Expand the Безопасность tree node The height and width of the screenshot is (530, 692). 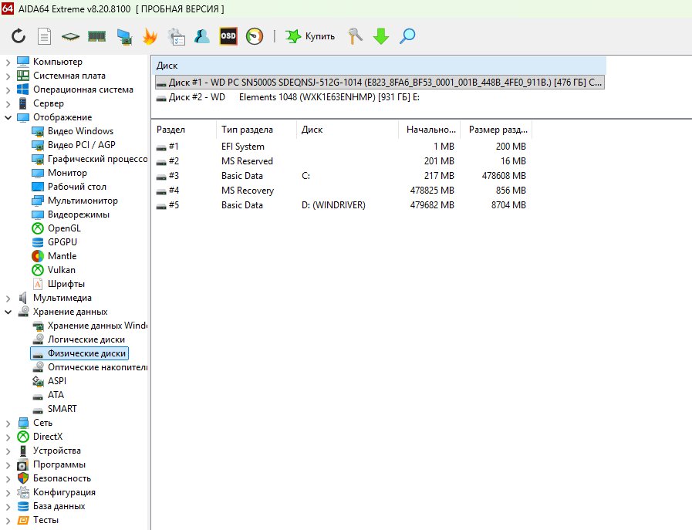coord(8,479)
